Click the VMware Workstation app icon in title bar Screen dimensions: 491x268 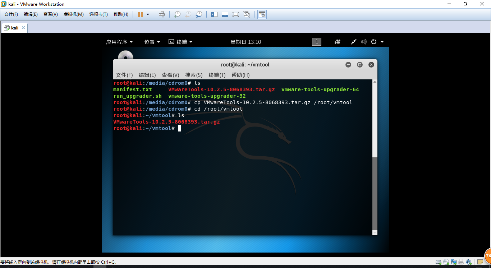(4, 4)
